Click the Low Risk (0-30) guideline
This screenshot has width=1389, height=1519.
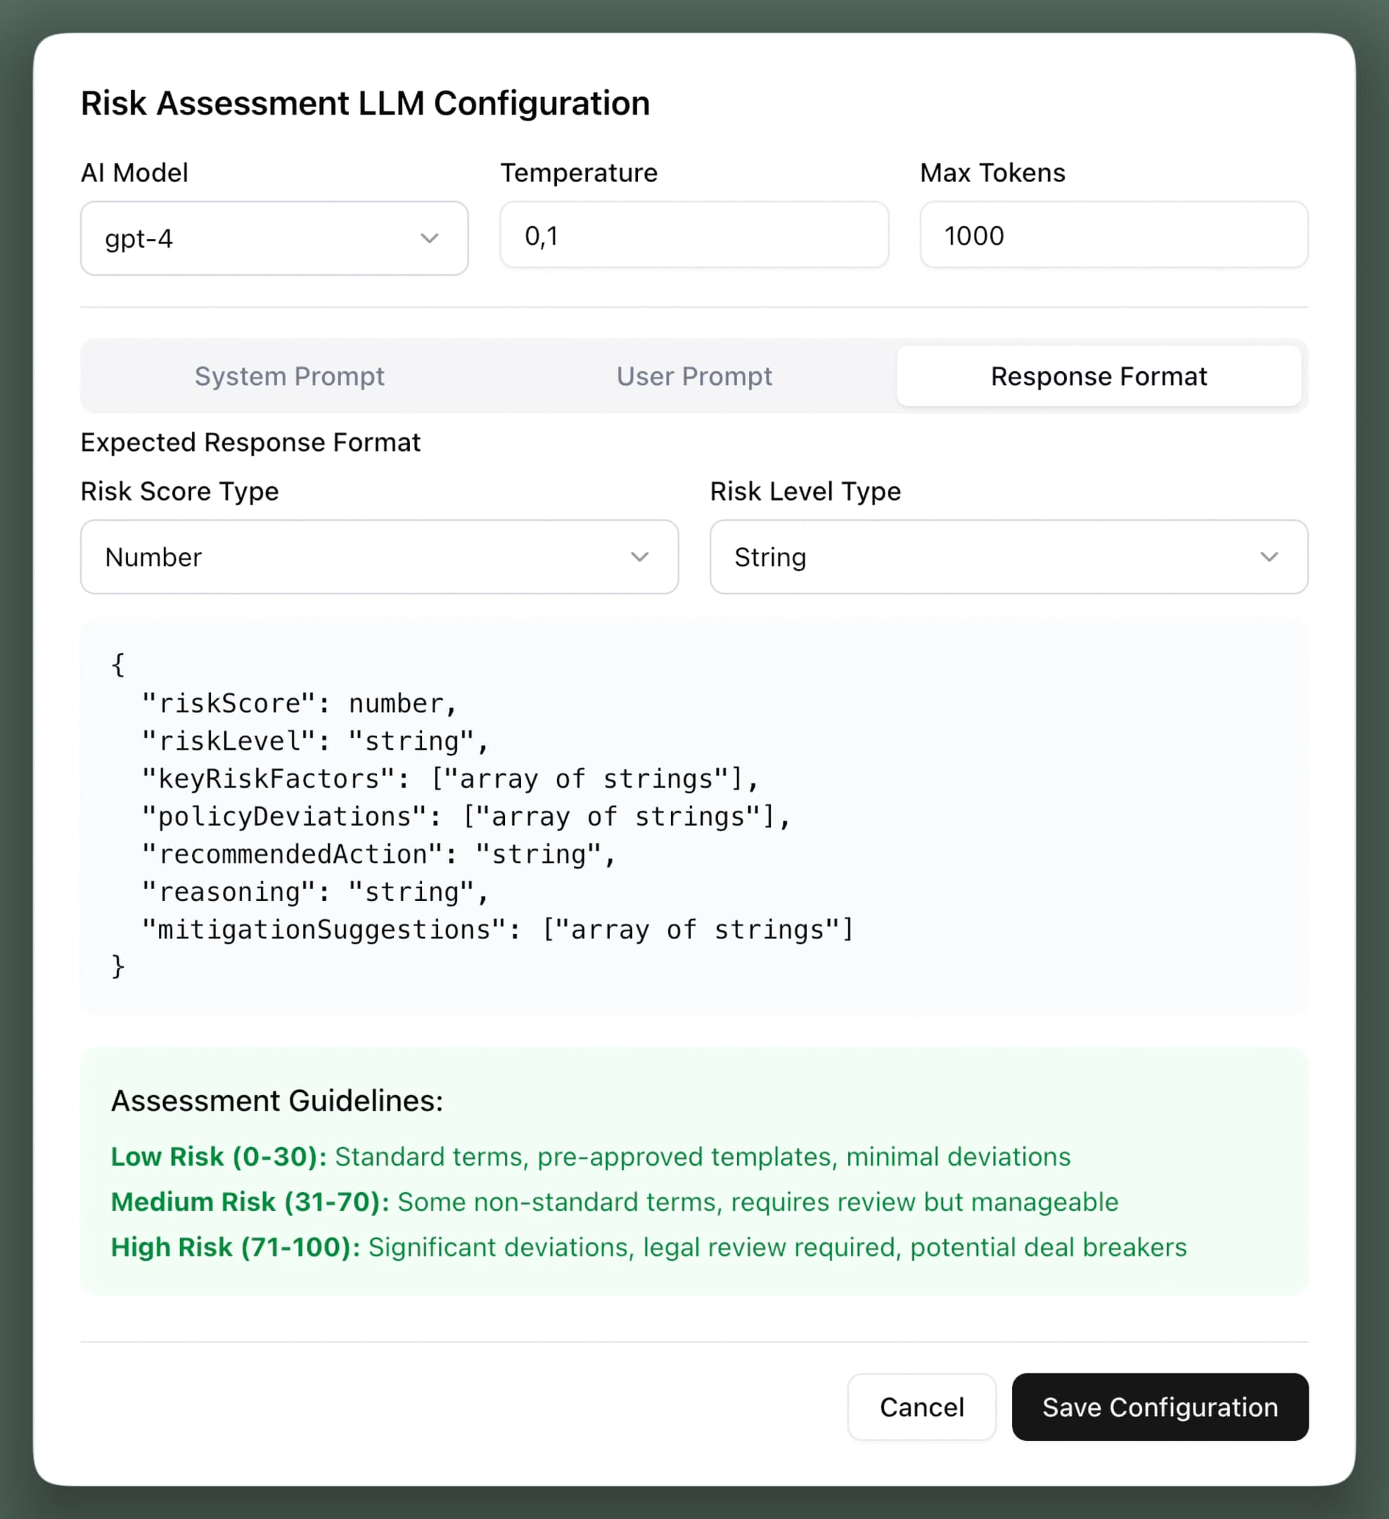(591, 1156)
